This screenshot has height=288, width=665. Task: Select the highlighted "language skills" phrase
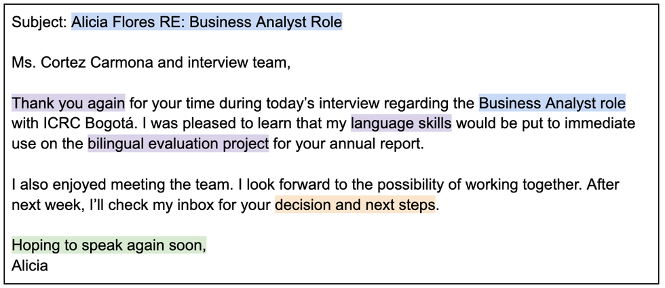click(401, 124)
